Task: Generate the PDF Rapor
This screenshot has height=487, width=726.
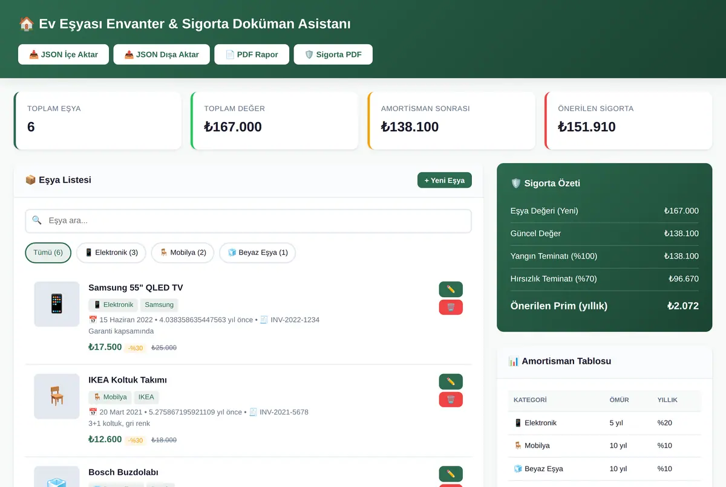Action: pos(252,54)
